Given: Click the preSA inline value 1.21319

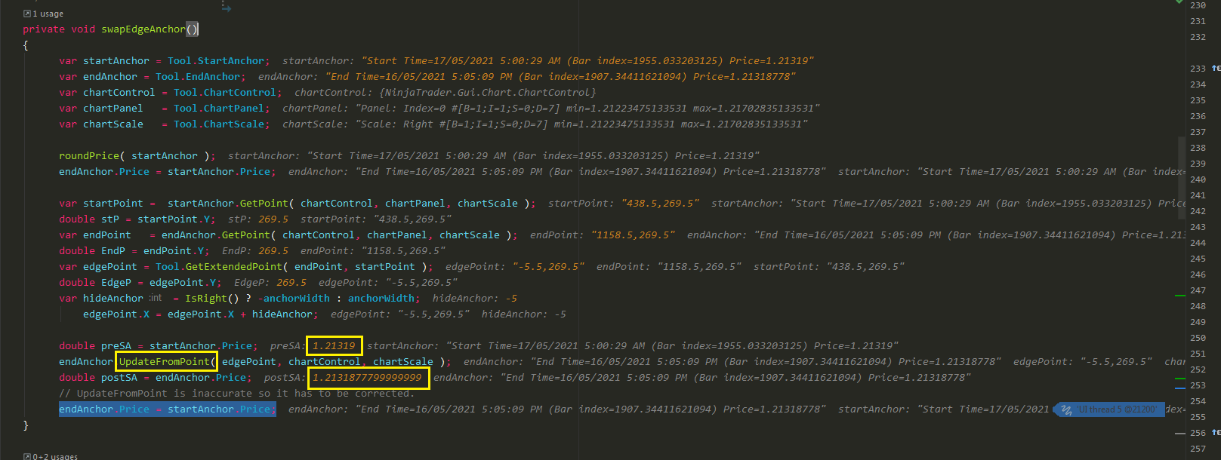Looking at the screenshot, I should coord(334,346).
